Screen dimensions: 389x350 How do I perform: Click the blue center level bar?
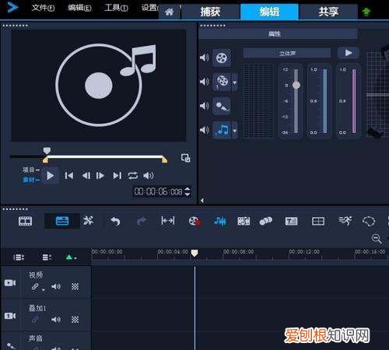325,101
